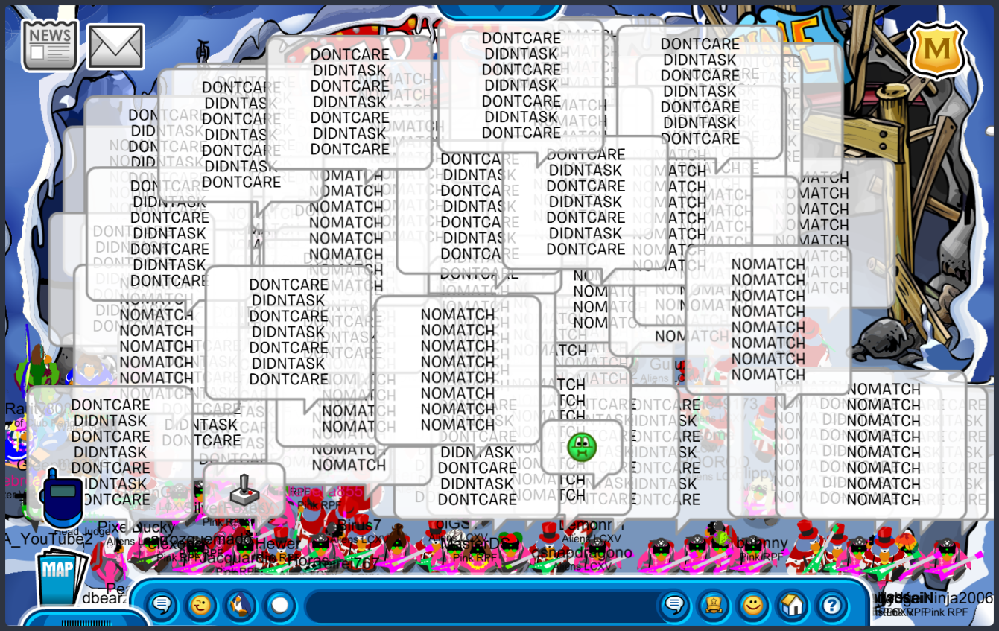Open the blue spy phone

coord(62,499)
